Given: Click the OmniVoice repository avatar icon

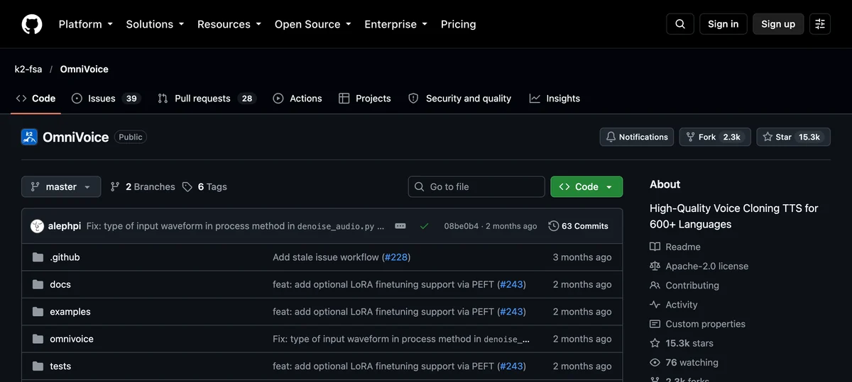Looking at the screenshot, I should 29,137.
